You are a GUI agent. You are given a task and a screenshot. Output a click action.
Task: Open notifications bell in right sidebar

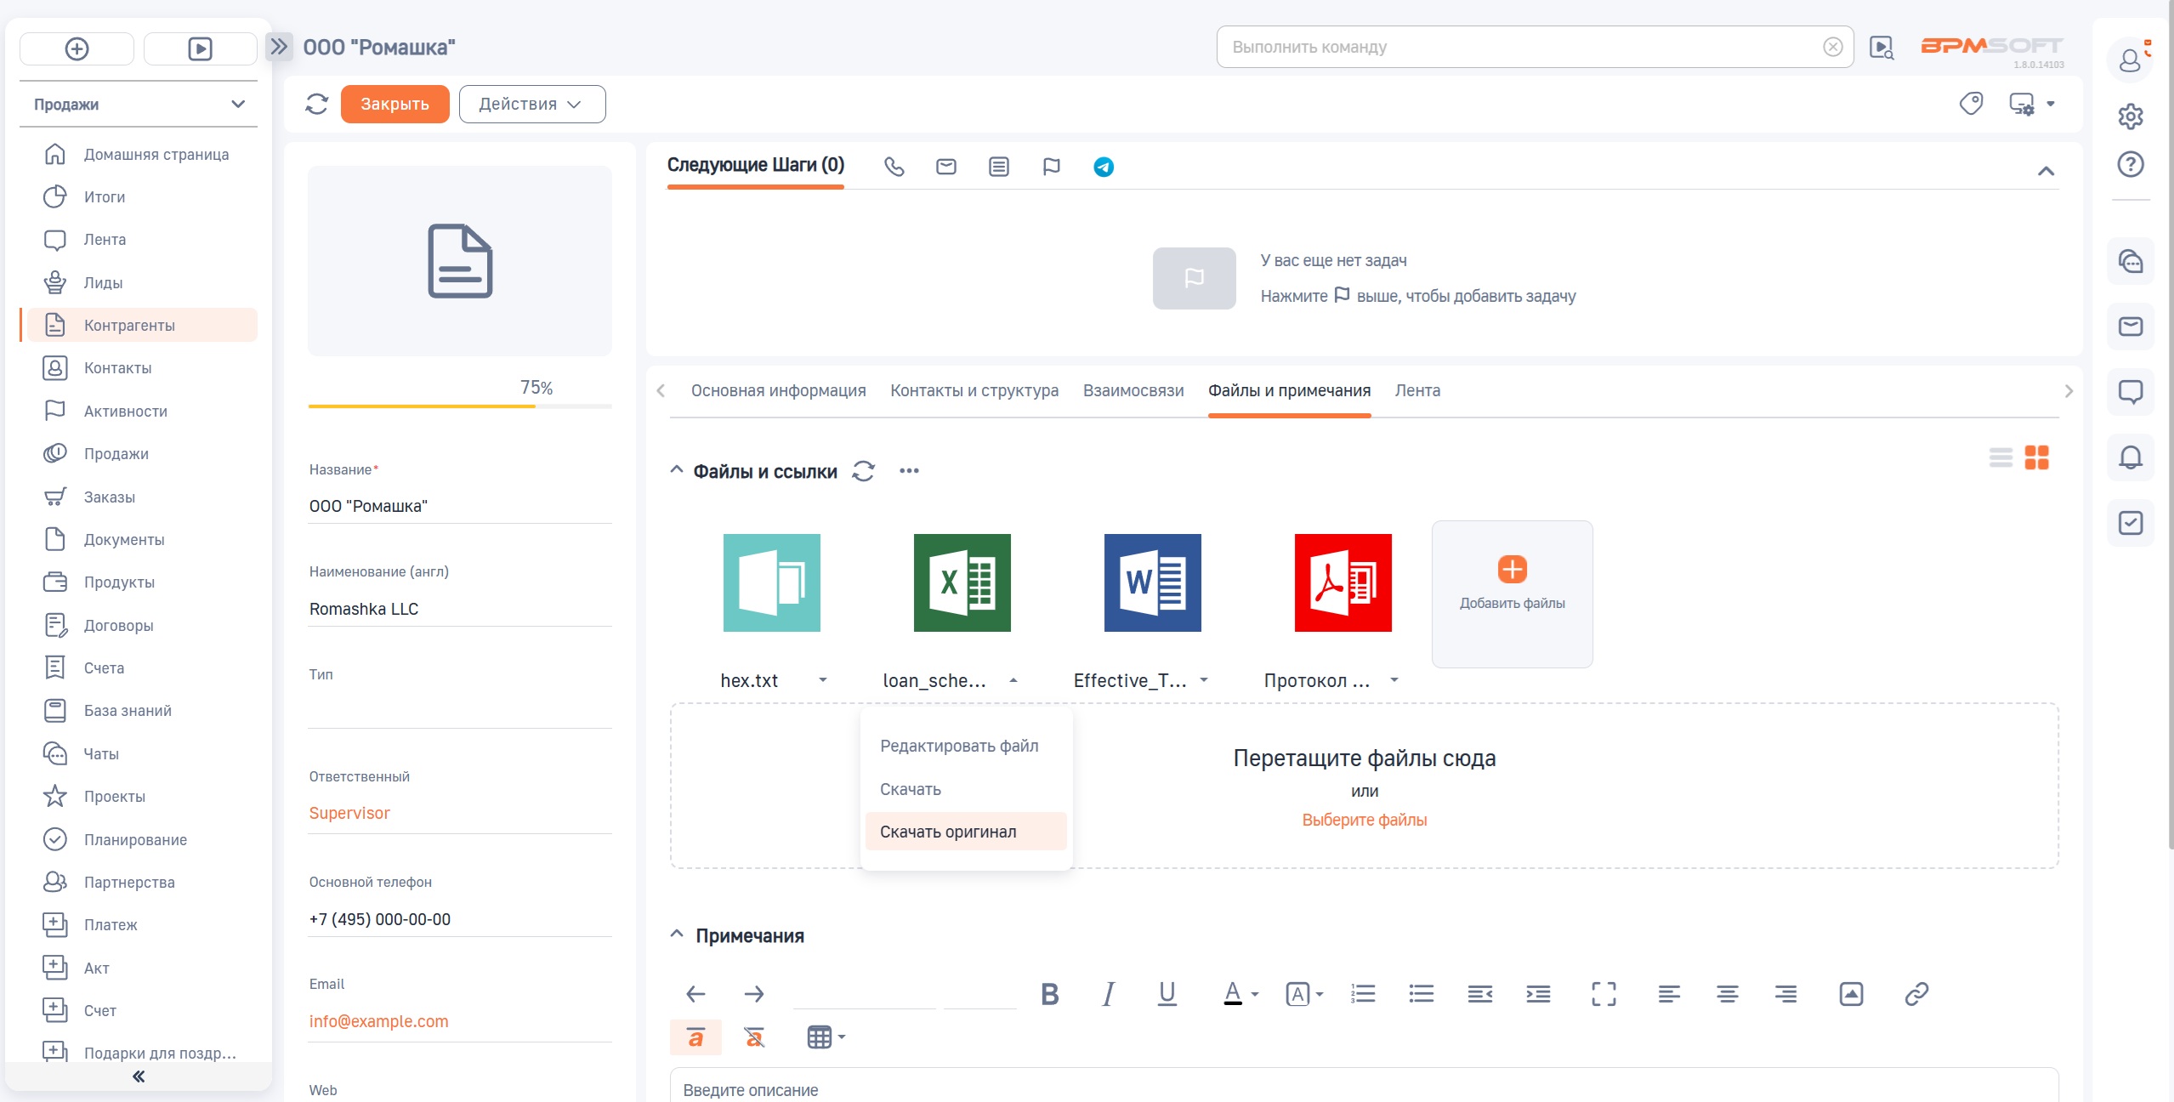point(2131,457)
